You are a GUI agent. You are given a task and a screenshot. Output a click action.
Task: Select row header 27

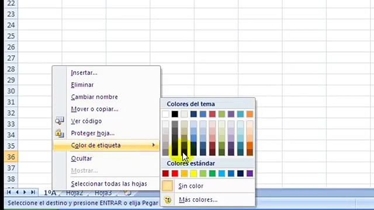tap(11, 58)
